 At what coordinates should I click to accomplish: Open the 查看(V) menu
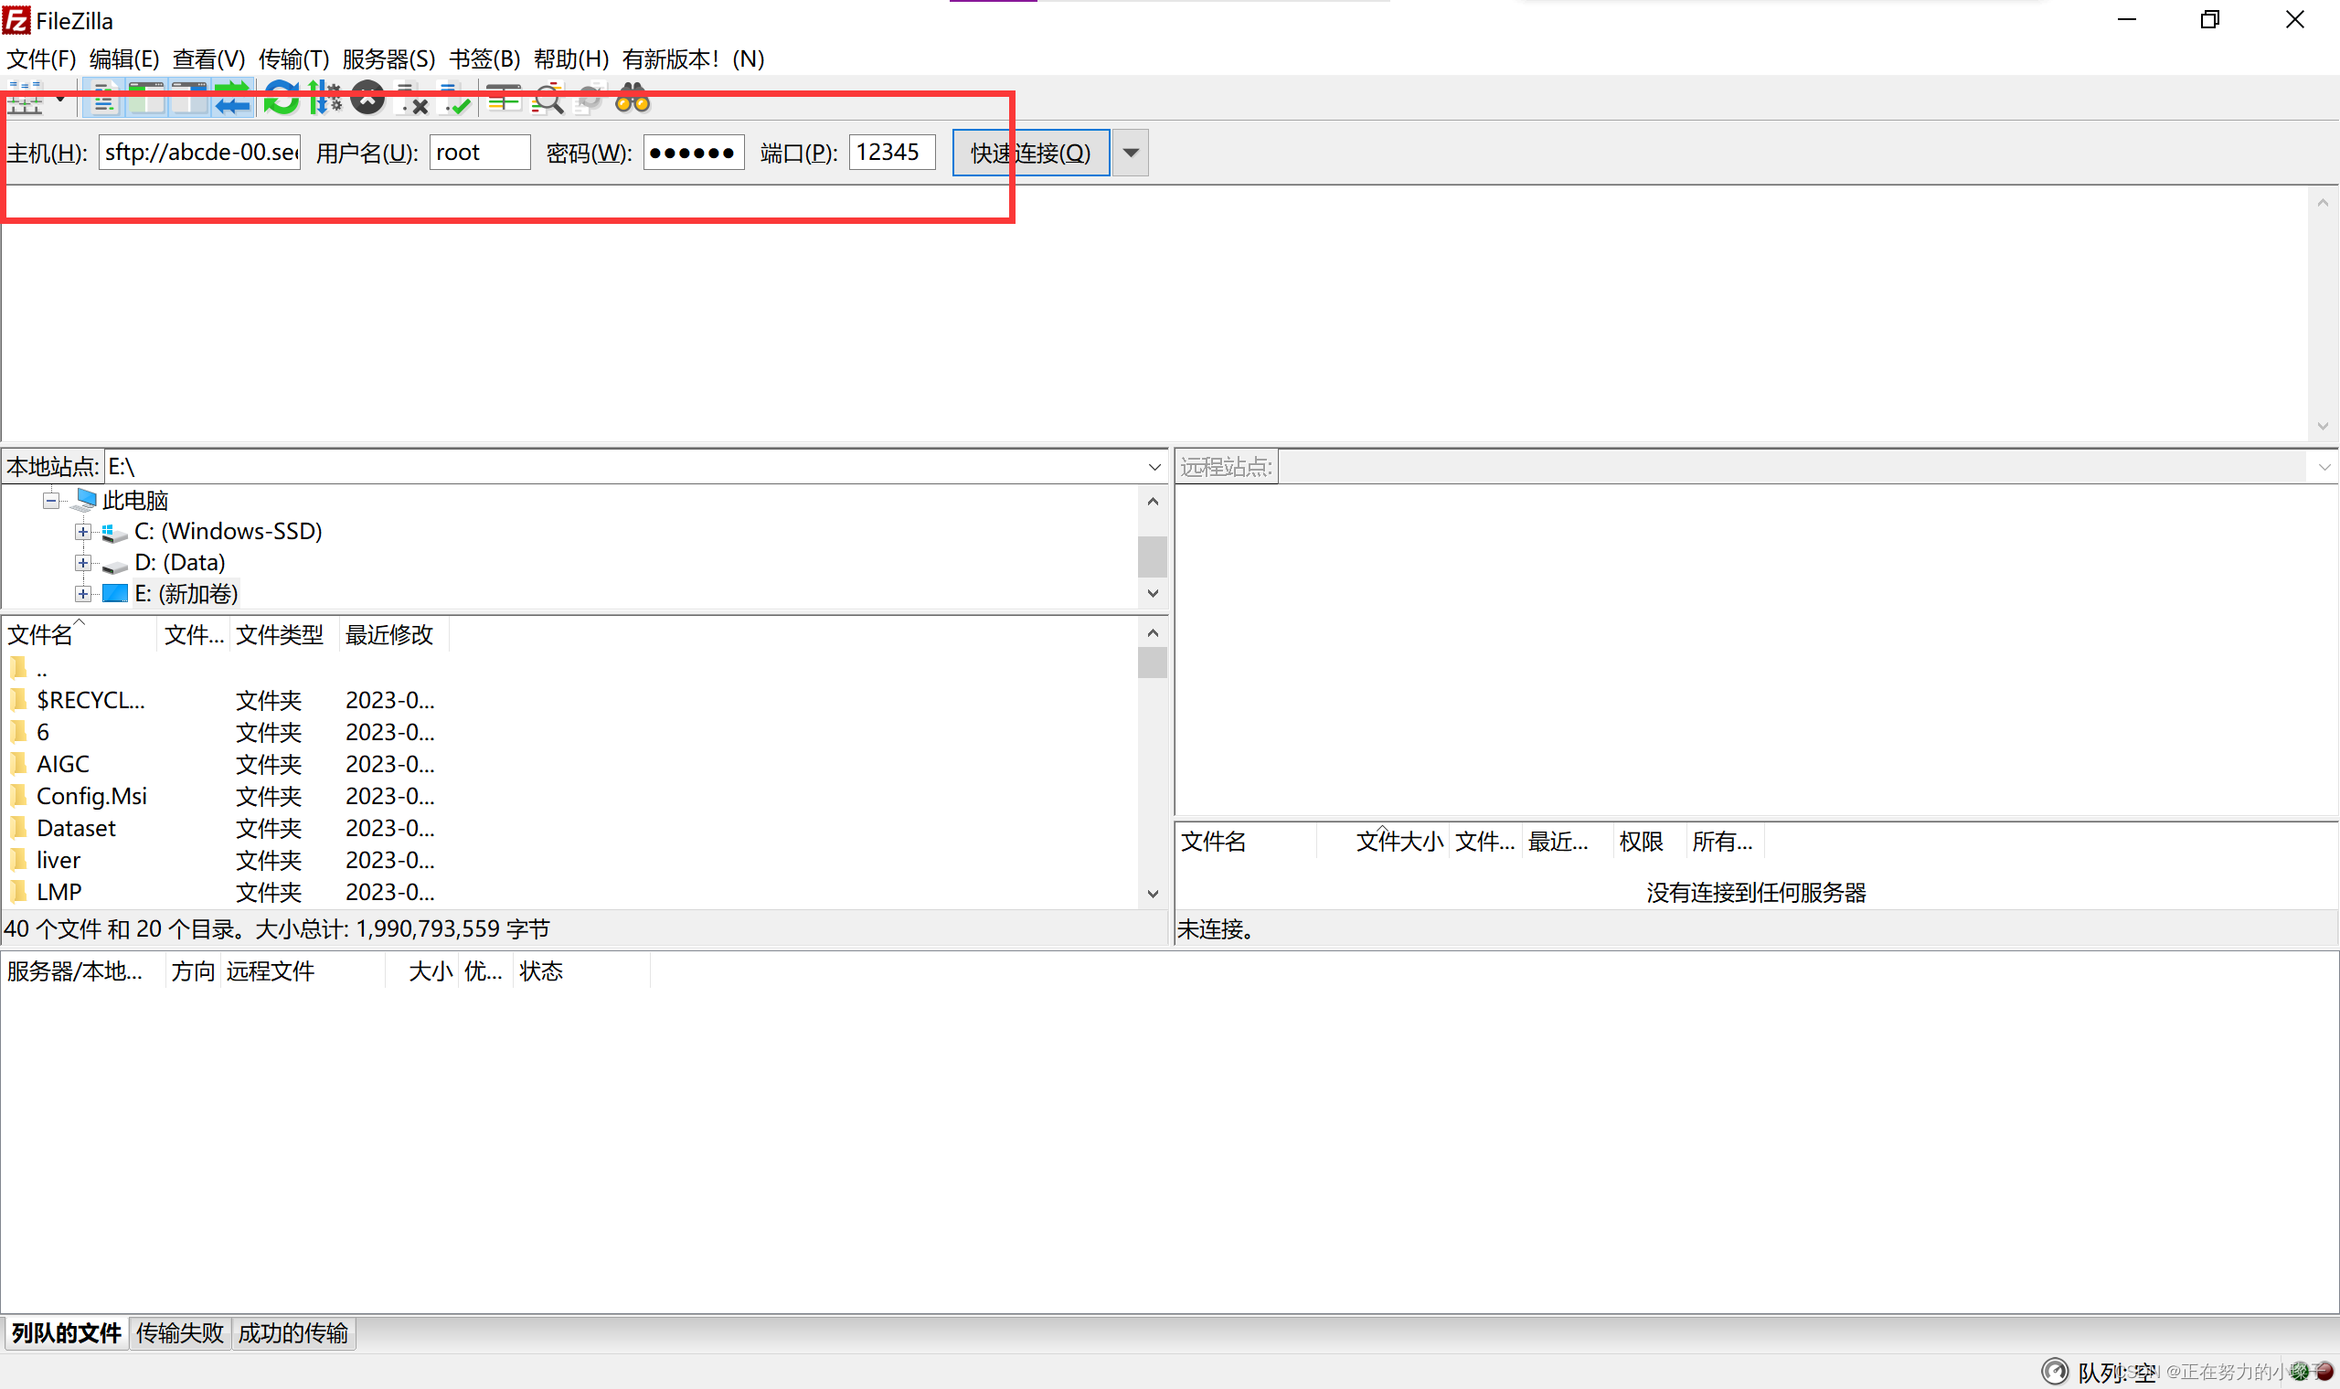coord(208,59)
